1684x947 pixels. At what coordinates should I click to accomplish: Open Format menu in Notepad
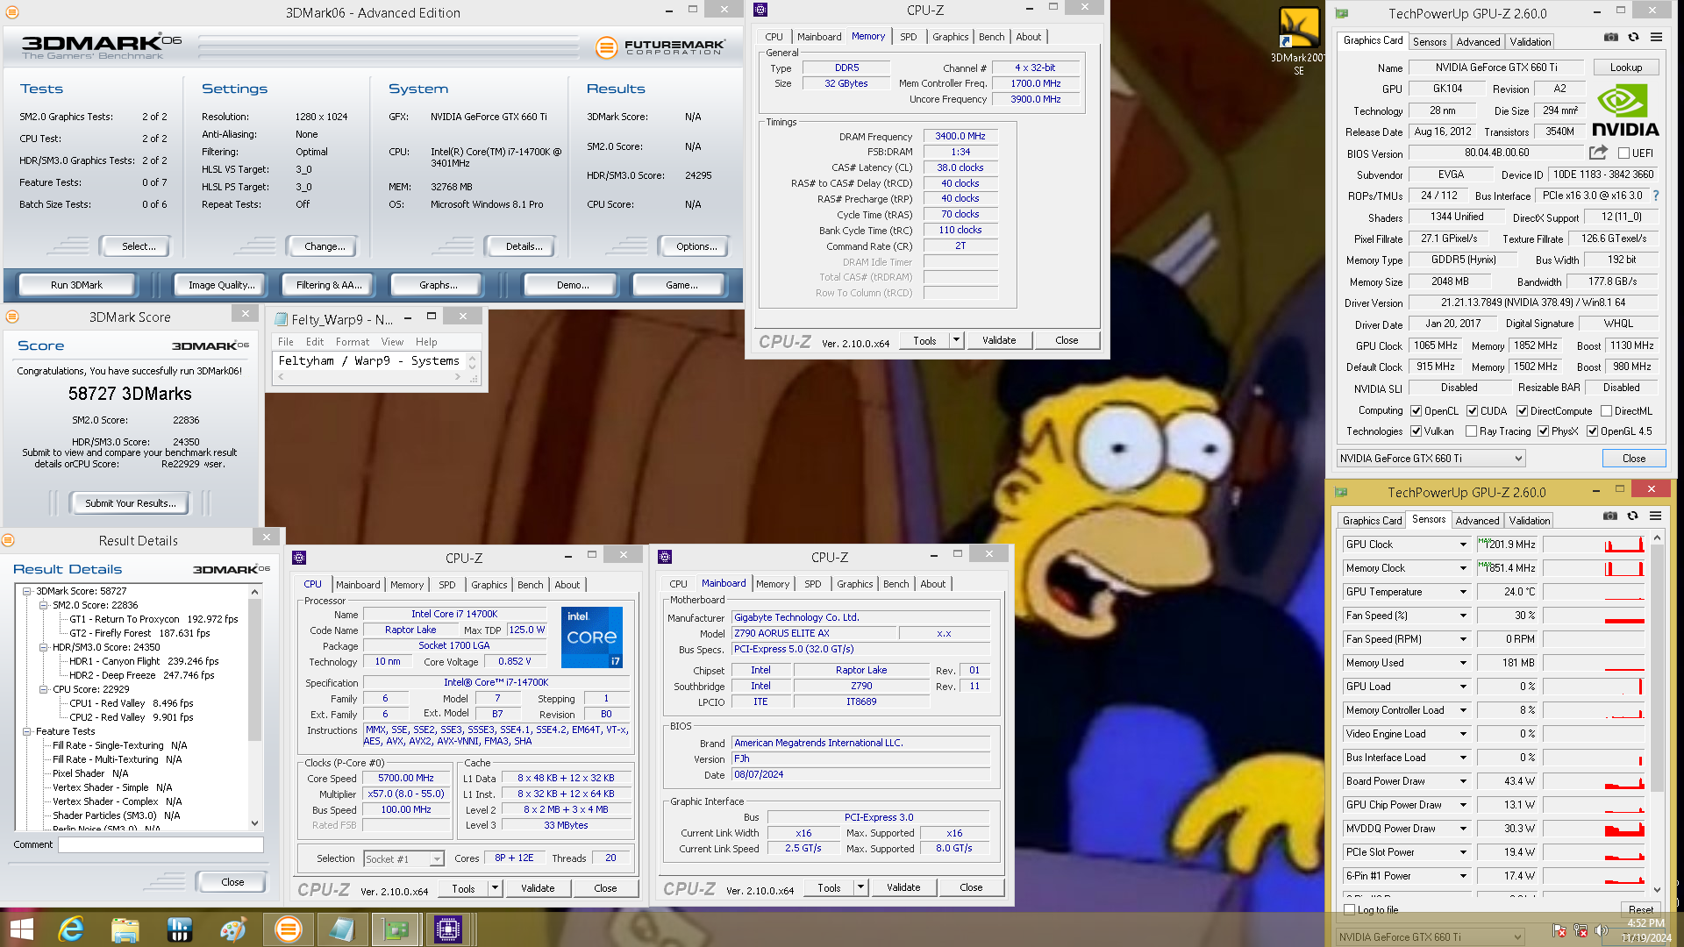352,342
